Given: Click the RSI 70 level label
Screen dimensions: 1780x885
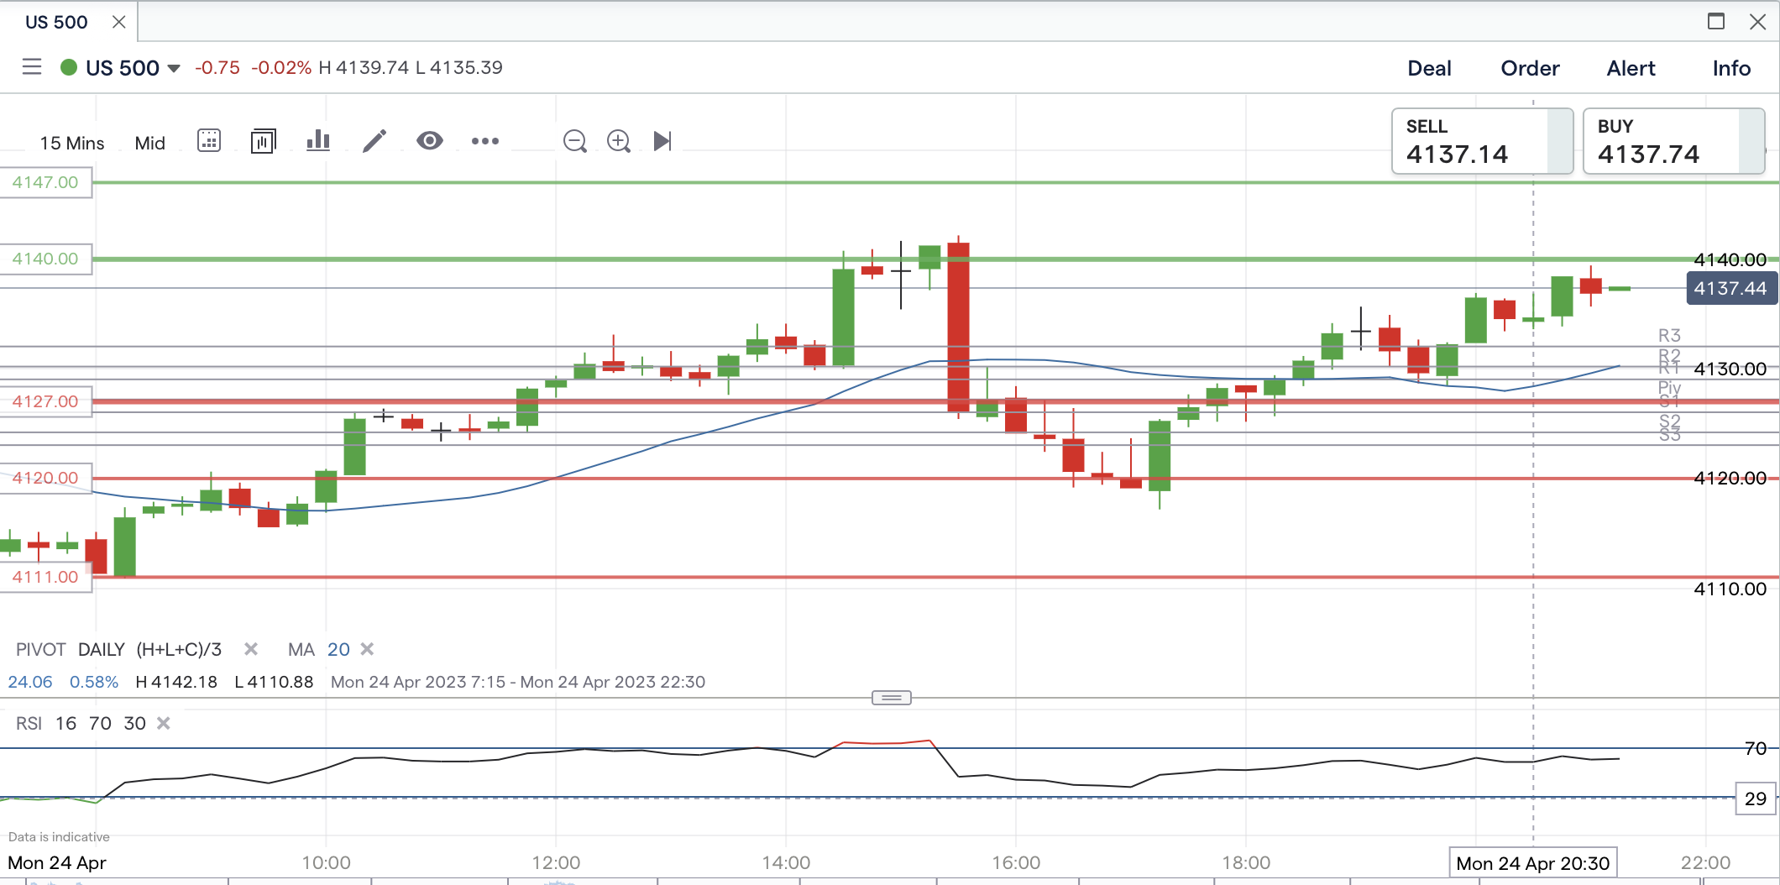Looking at the screenshot, I should tap(1756, 748).
